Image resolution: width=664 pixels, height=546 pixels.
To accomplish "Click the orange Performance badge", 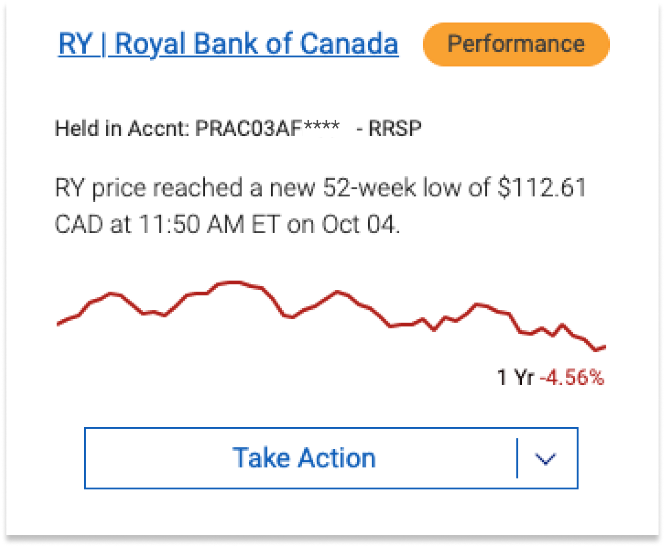I will [x=516, y=44].
